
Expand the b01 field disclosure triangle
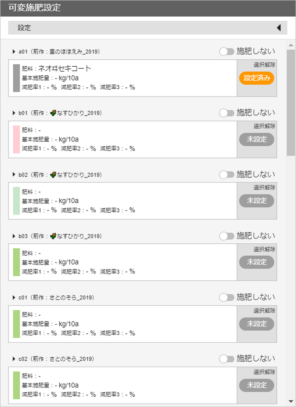tap(14, 113)
